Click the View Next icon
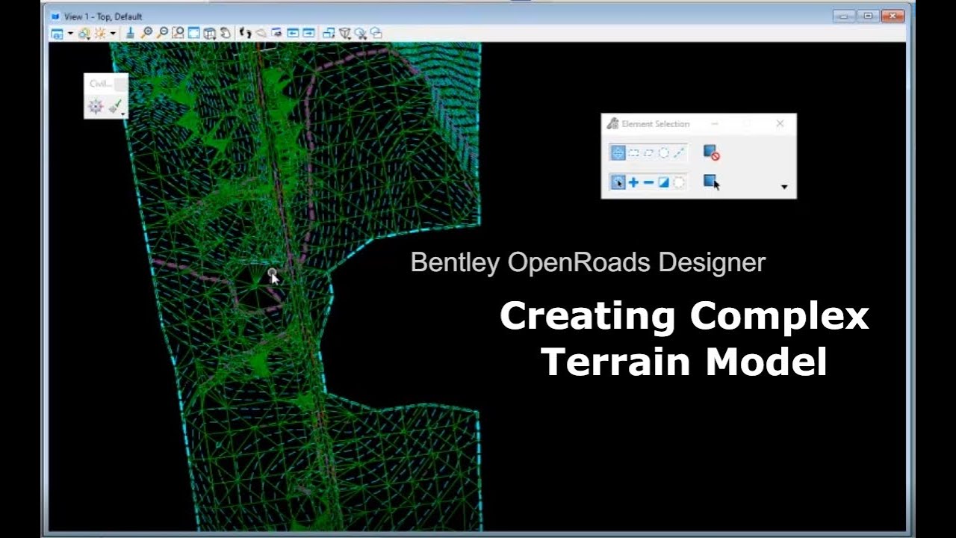The height and width of the screenshot is (538, 956). pos(308,33)
